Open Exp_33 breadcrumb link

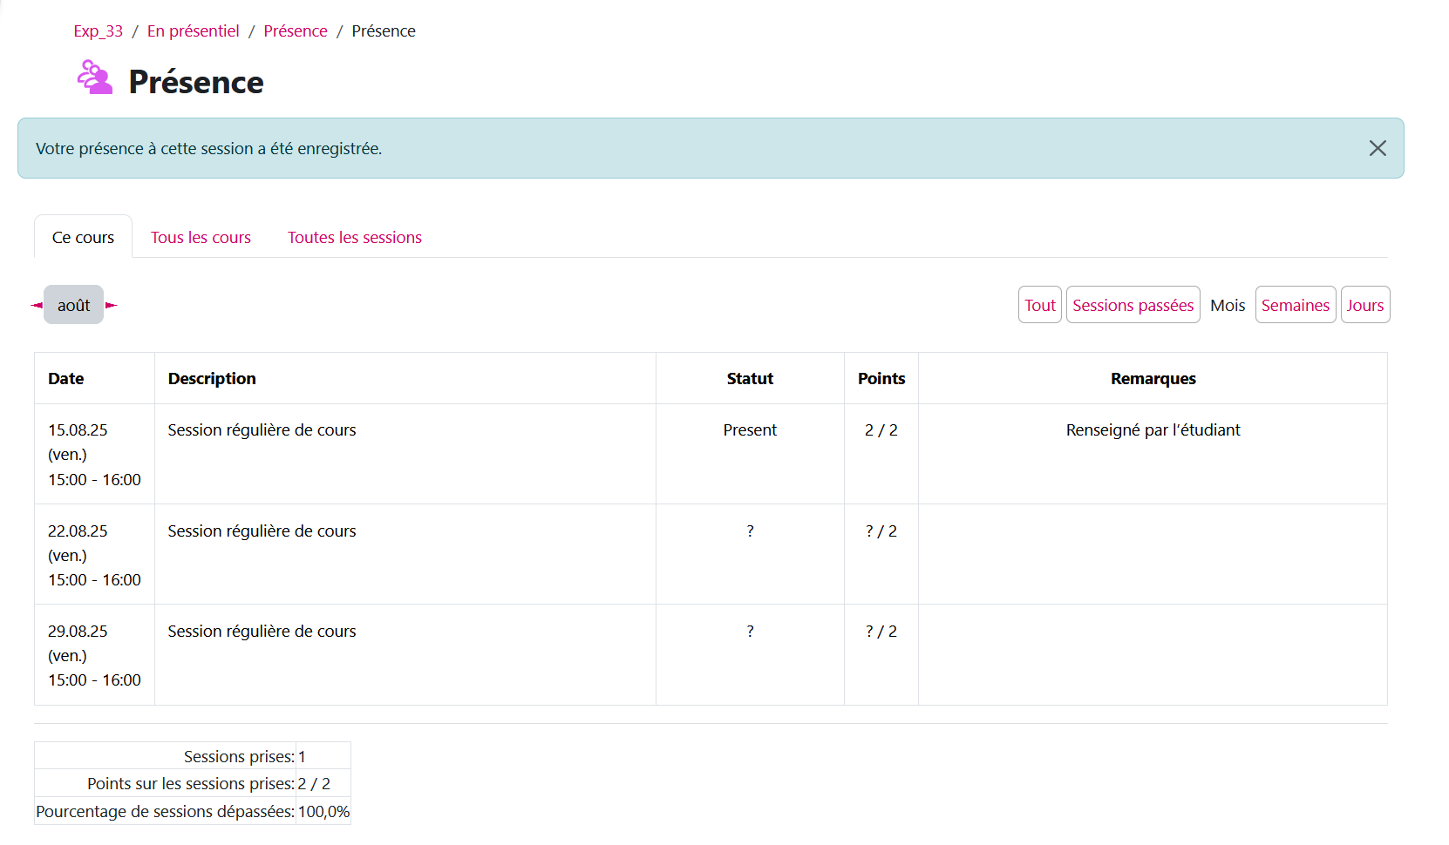[98, 31]
